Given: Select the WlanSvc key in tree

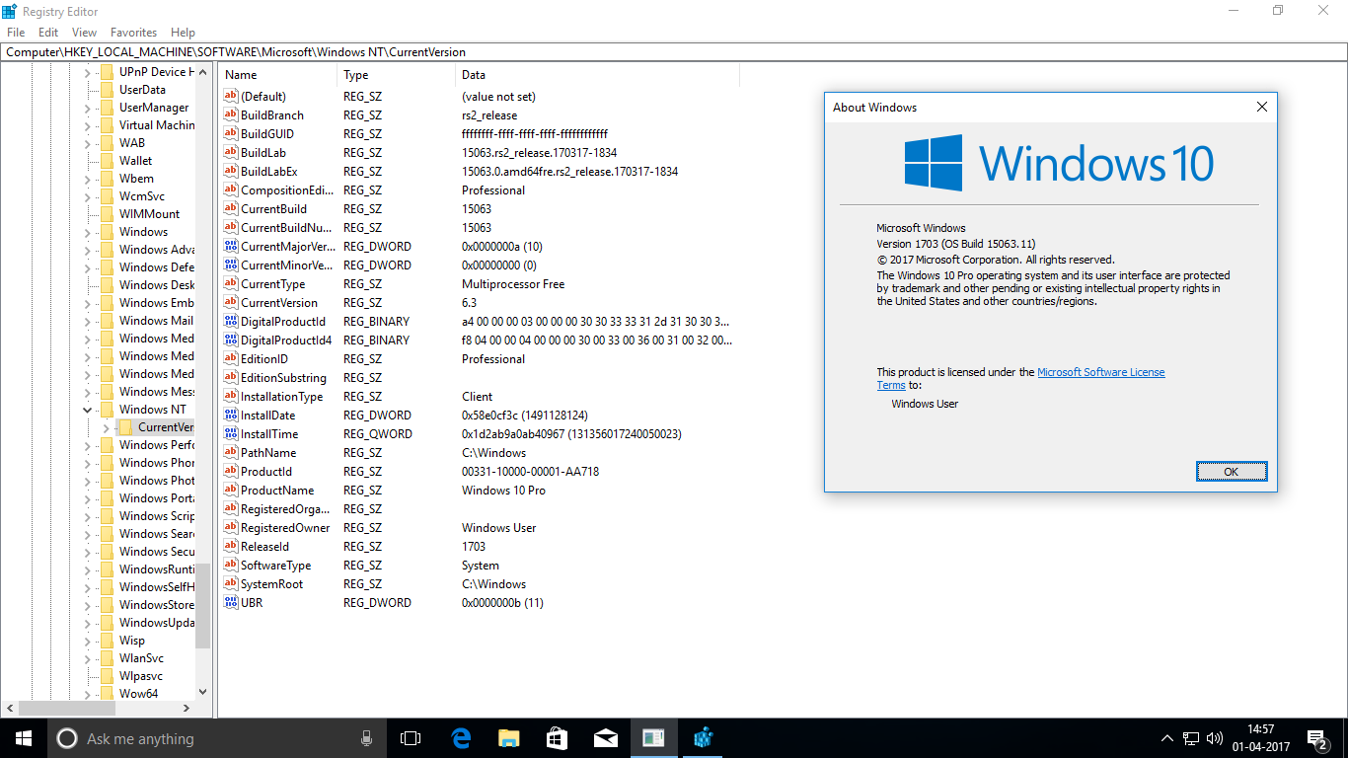Looking at the screenshot, I should 141,658.
